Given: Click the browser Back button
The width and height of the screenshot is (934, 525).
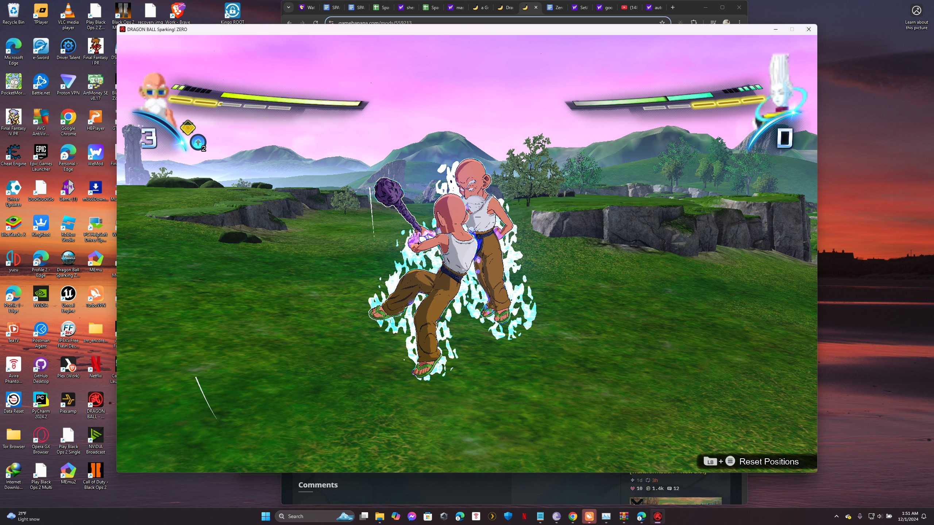Looking at the screenshot, I should pyautogui.click(x=289, y=23).
